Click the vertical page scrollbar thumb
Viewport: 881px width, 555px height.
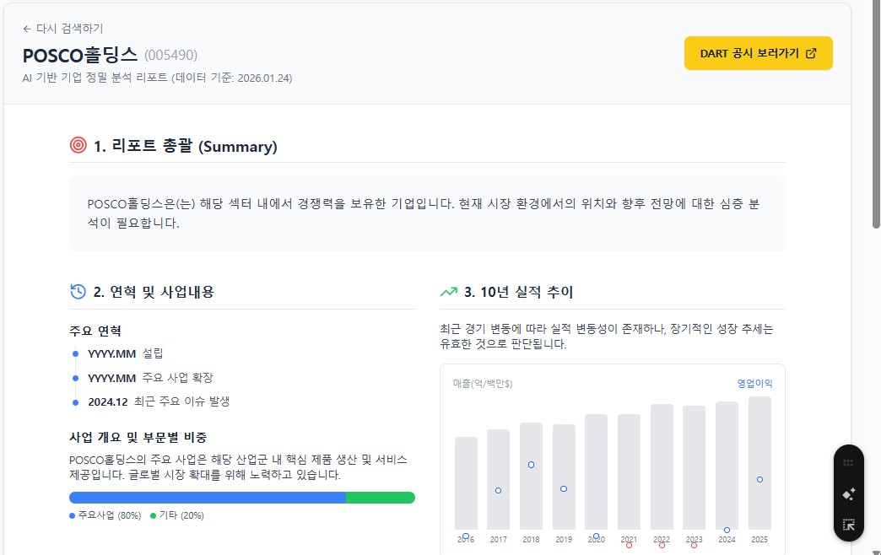click(x=876, y=114)
